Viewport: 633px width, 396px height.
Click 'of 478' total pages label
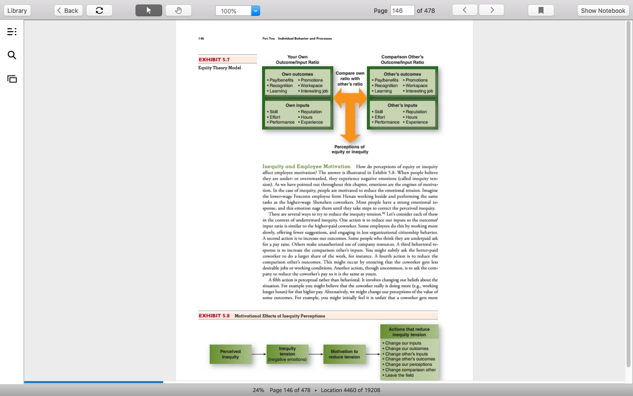[426, 10]
